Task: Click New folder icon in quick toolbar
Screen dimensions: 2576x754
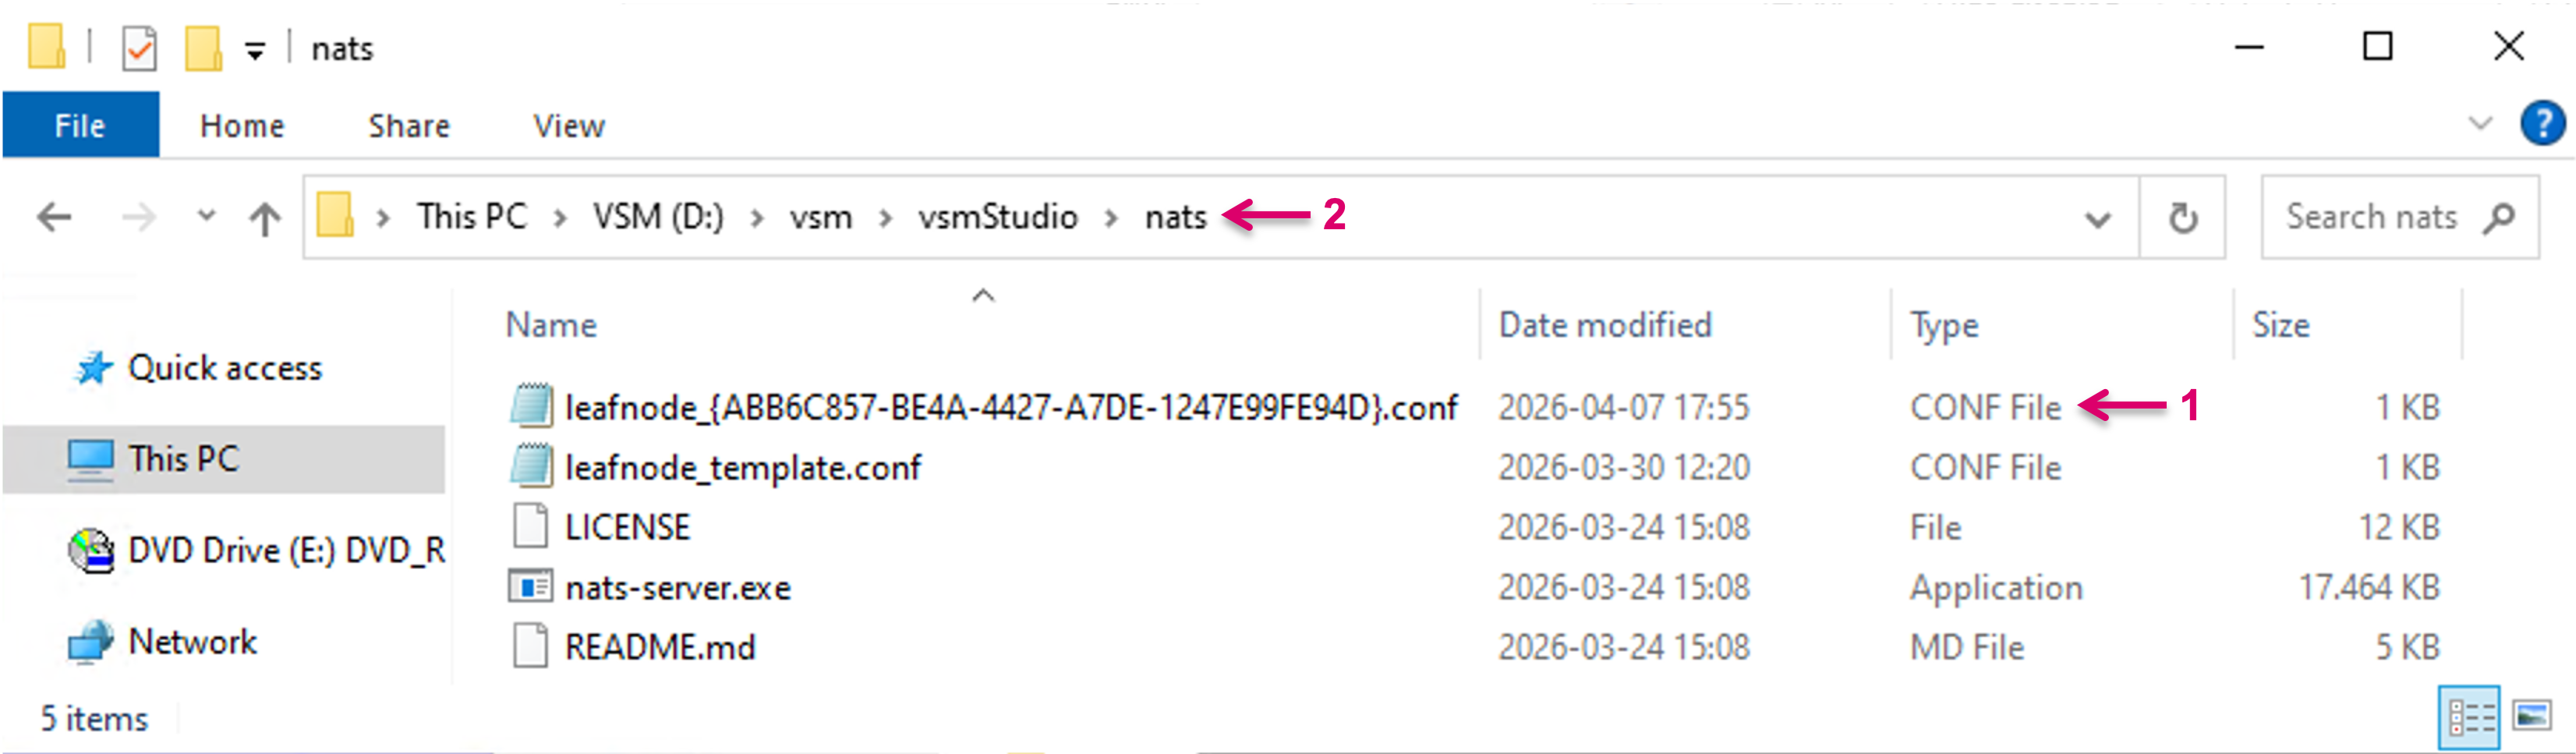Action: tap(203, 48)
